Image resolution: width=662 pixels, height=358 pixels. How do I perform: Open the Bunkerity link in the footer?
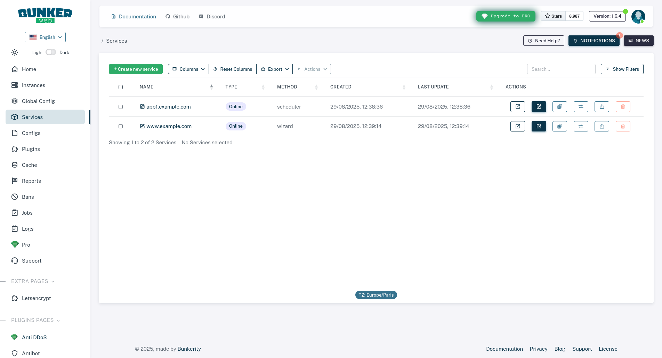(189, 349)
